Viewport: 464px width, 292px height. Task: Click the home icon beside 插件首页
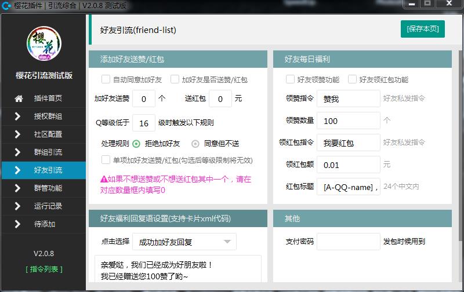(x=19, y=98)
